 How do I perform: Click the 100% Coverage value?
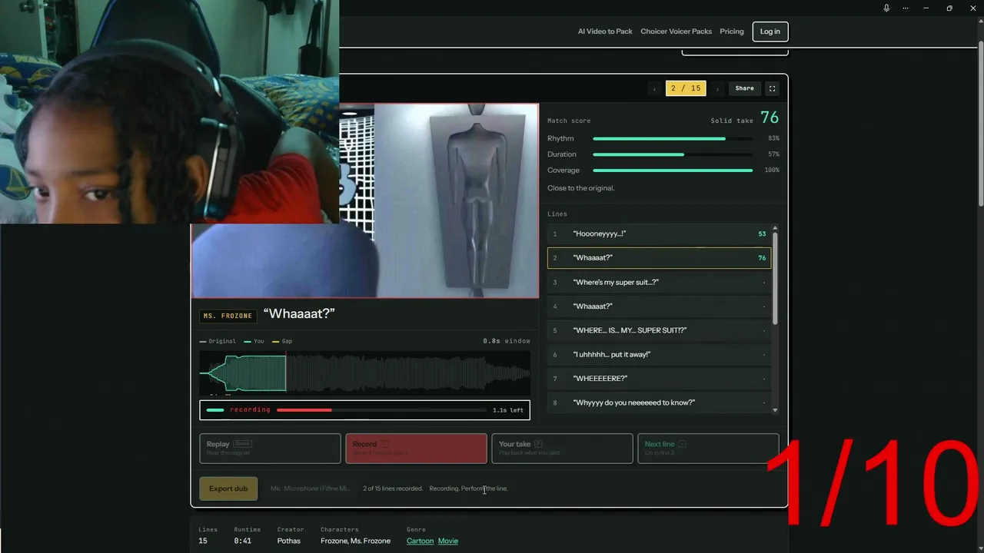pos(772,171)
